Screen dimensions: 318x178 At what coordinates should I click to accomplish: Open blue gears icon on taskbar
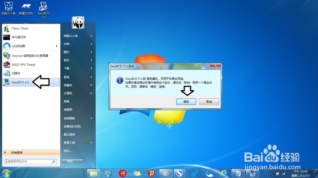[x=195, y=173]
